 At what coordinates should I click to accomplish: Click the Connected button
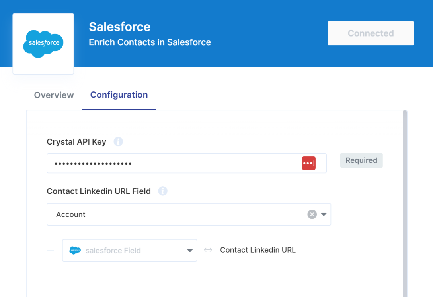tap(371, 33)
